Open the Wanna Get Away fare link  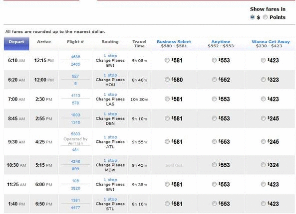tap(271, 42)
